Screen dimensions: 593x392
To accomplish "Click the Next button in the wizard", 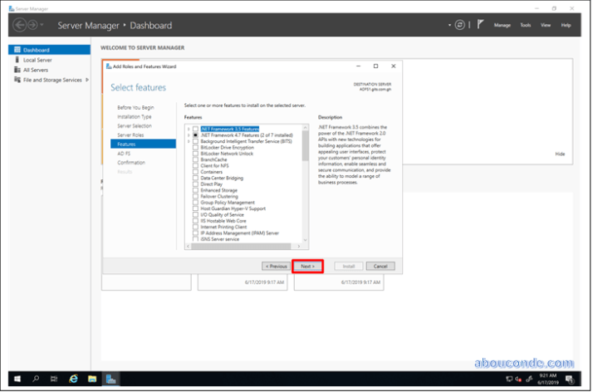I will (x=307, y=266).
